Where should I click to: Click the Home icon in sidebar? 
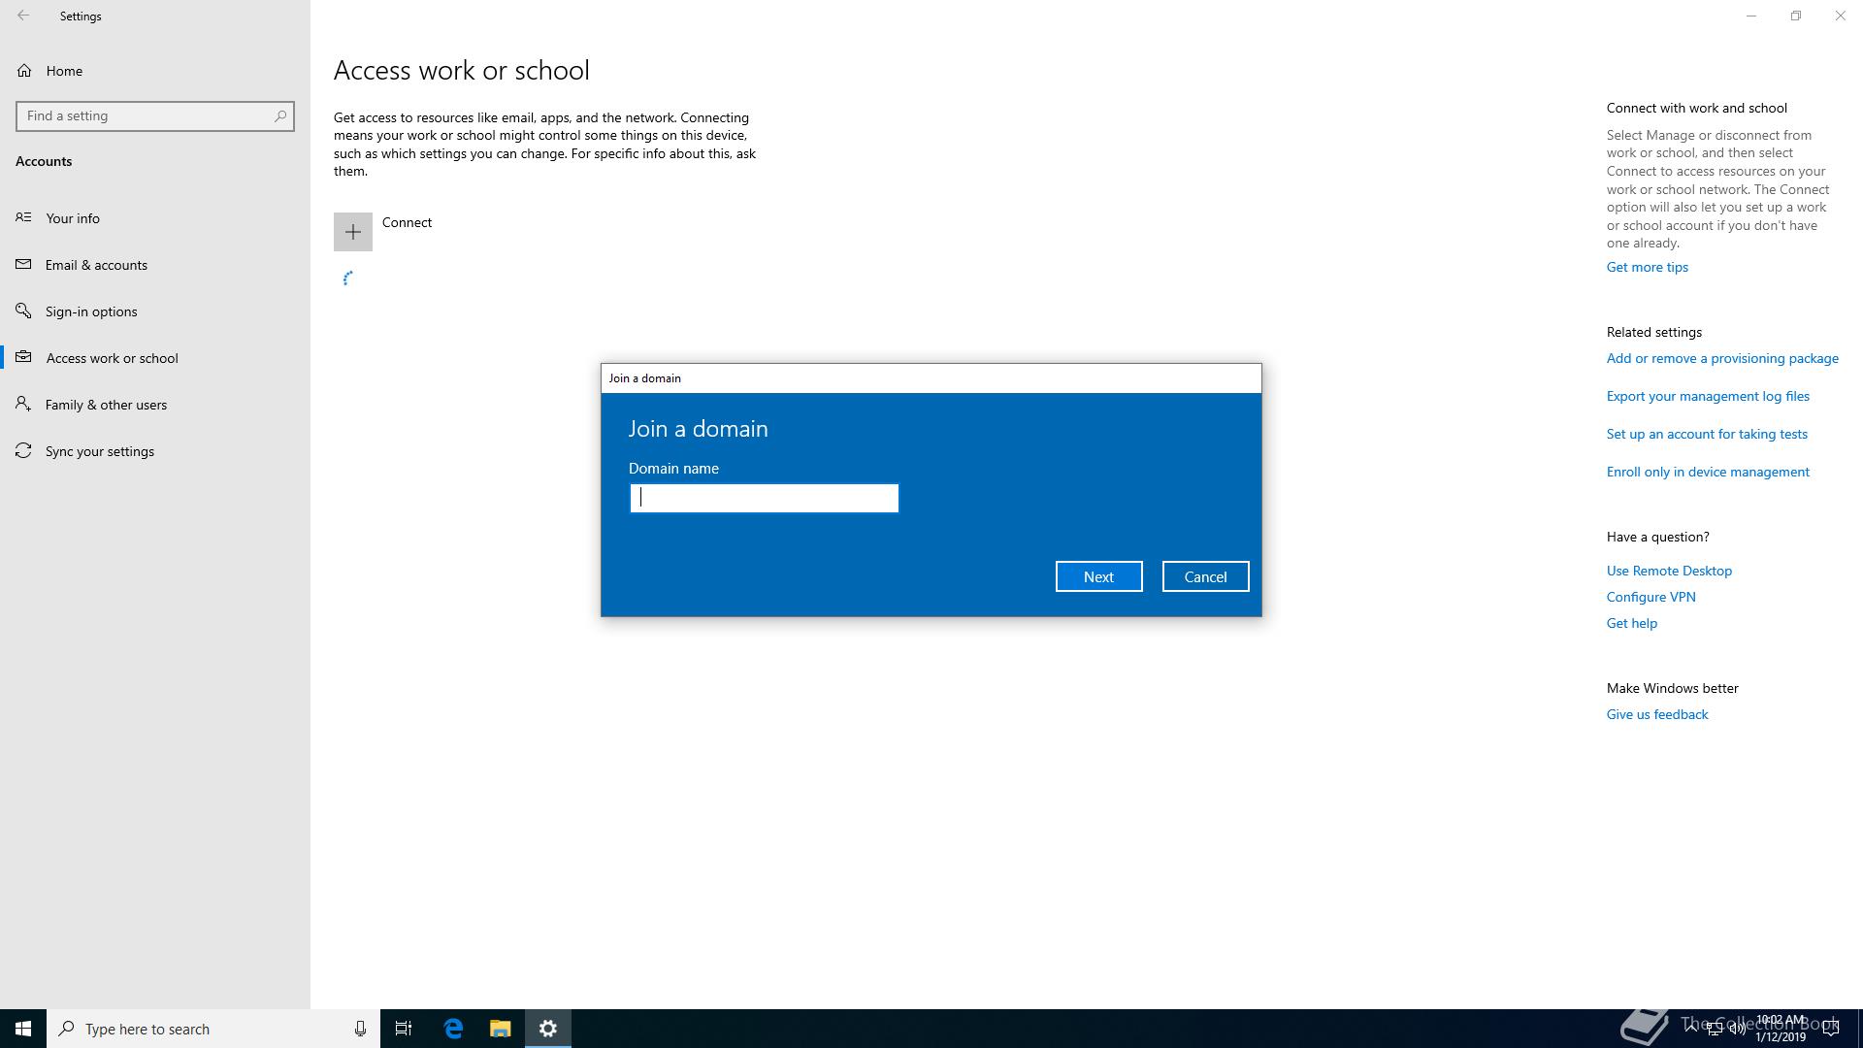coord(24,71)
